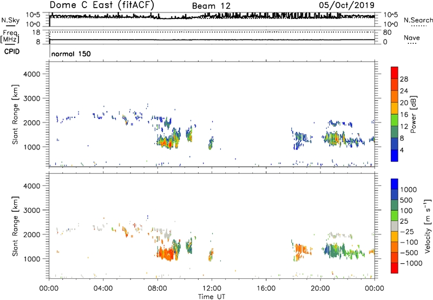Select the "4000" tick in the power panel
Image resolution: width=433 pixels, height=300 pixels.
pos(32,74)
